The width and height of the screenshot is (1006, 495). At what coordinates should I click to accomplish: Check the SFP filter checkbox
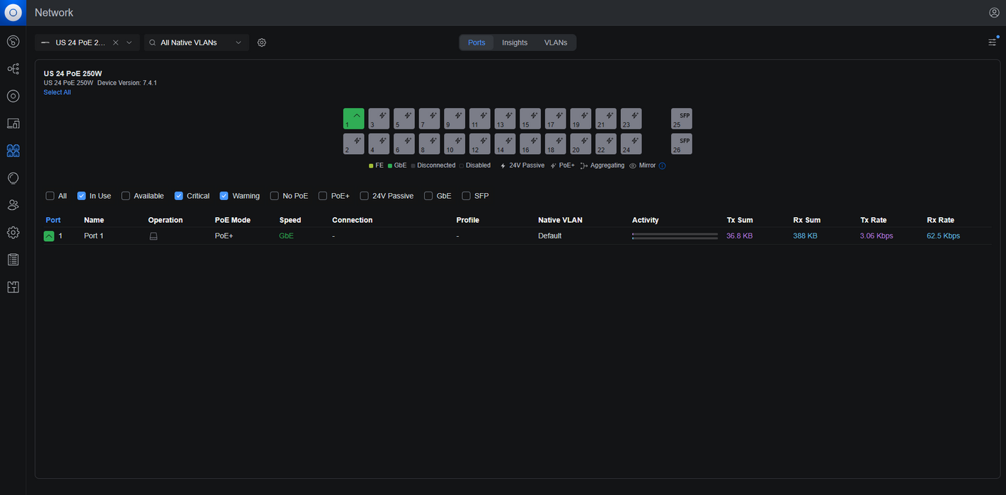467,196
